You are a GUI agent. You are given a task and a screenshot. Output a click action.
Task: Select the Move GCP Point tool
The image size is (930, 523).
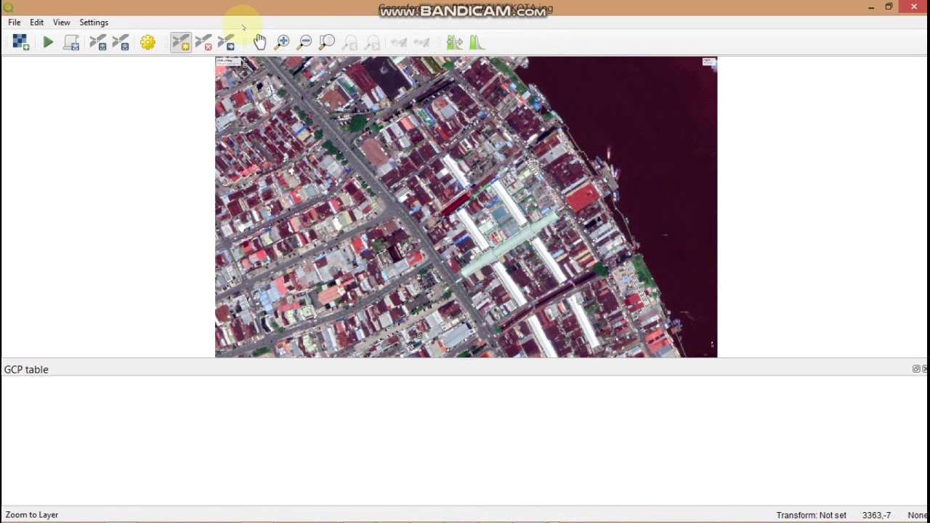coord(227,43)
